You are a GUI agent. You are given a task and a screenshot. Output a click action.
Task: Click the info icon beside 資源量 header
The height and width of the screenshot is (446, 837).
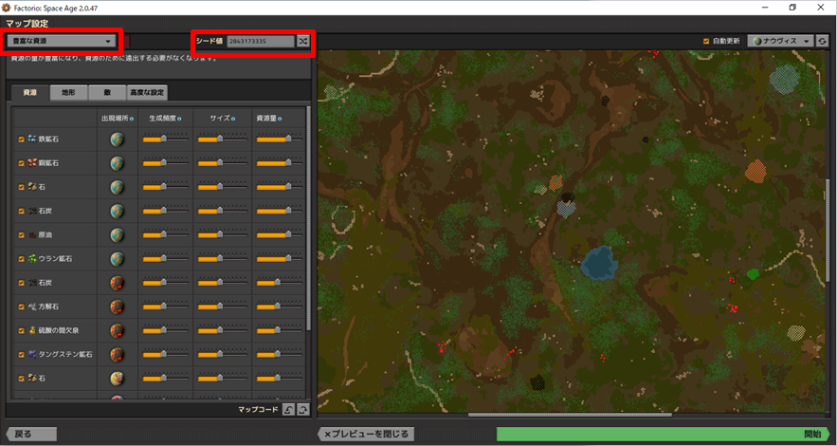pos(280,119)
